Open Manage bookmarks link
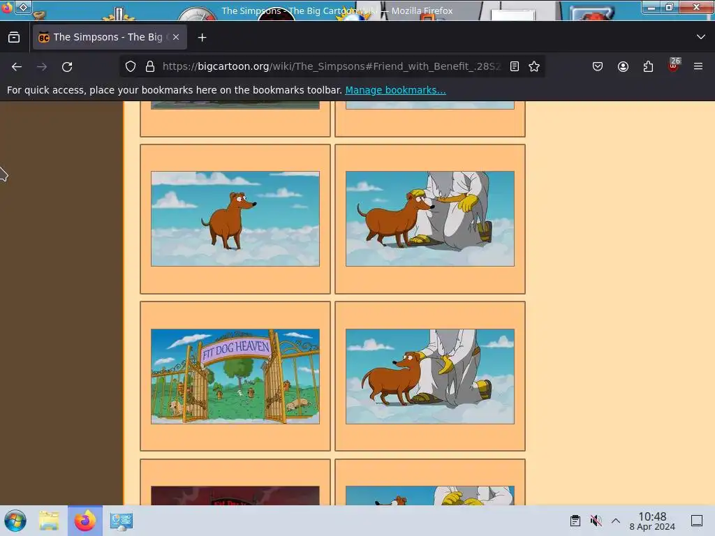 click(x=395, y=90)
